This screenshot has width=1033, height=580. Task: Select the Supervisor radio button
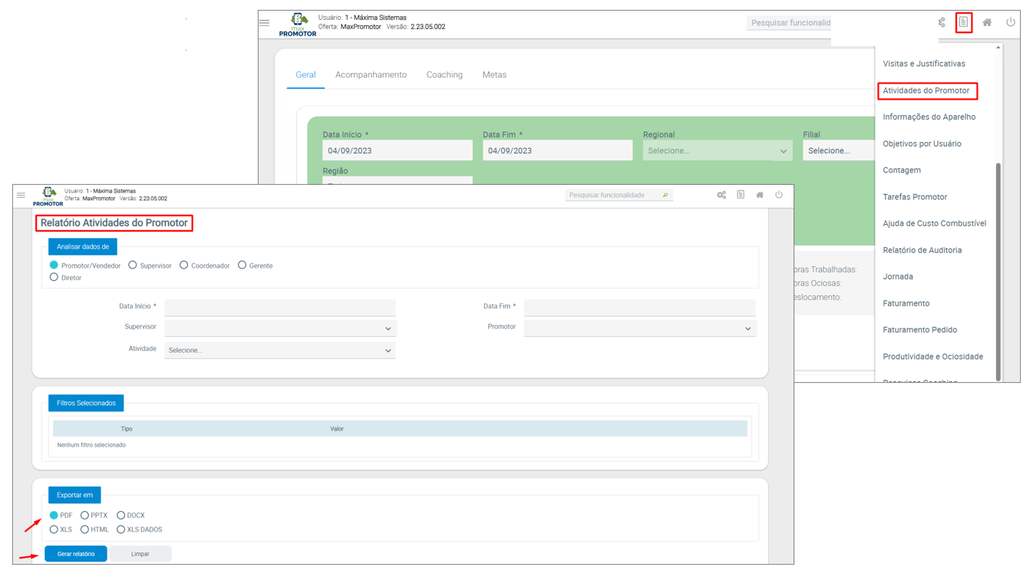[x=133, y=265]
